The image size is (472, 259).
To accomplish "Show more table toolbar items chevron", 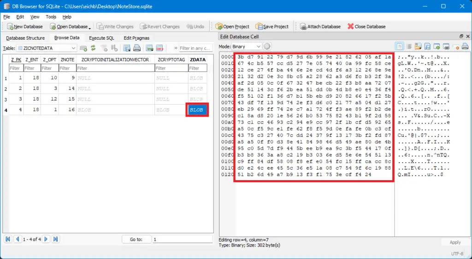I will pos(176,48).
